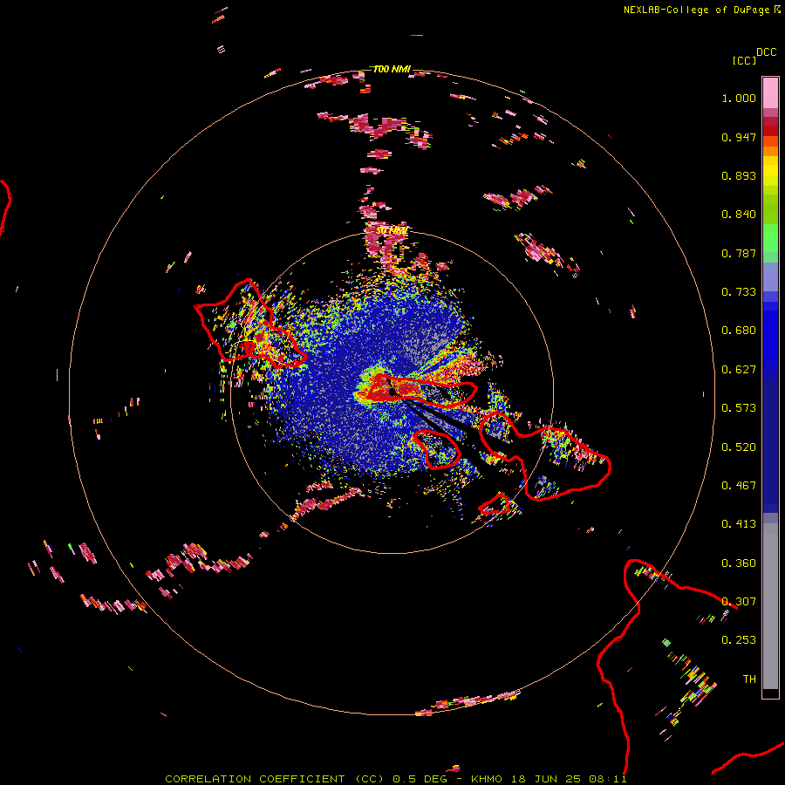Screen dimensions: 785x785
Task: Click the 0.307 legend value
Action: (x=739, y=602)
